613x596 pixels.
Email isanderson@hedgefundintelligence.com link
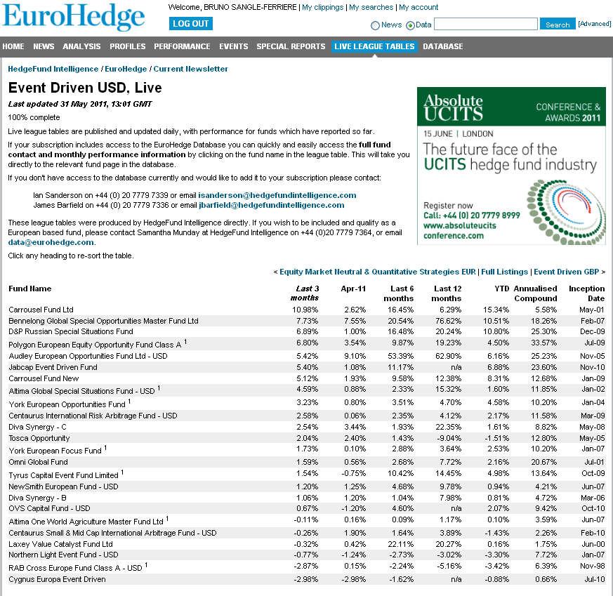coord(277,195)
